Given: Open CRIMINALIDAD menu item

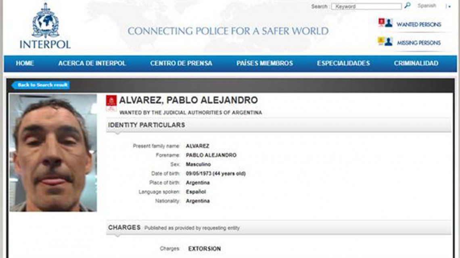Looking at the screenshot, I should tap(416, 63).
